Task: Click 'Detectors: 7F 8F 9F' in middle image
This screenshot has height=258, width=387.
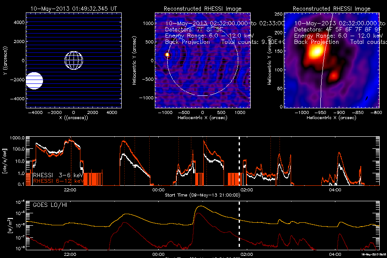Action: (194, 29)
